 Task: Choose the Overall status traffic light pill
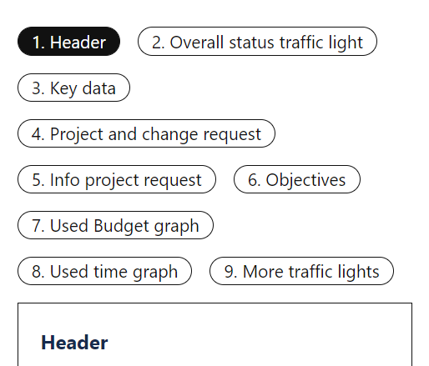(257, 42)
